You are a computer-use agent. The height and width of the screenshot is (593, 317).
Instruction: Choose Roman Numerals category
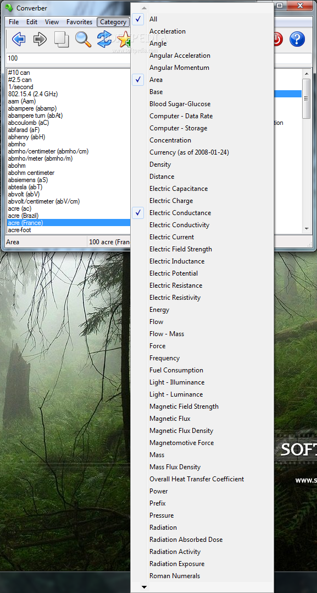point(202,576)
